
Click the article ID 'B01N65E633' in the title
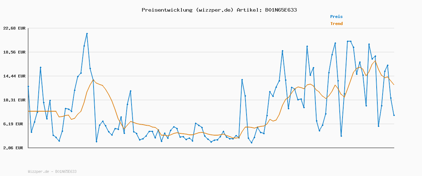281,10
